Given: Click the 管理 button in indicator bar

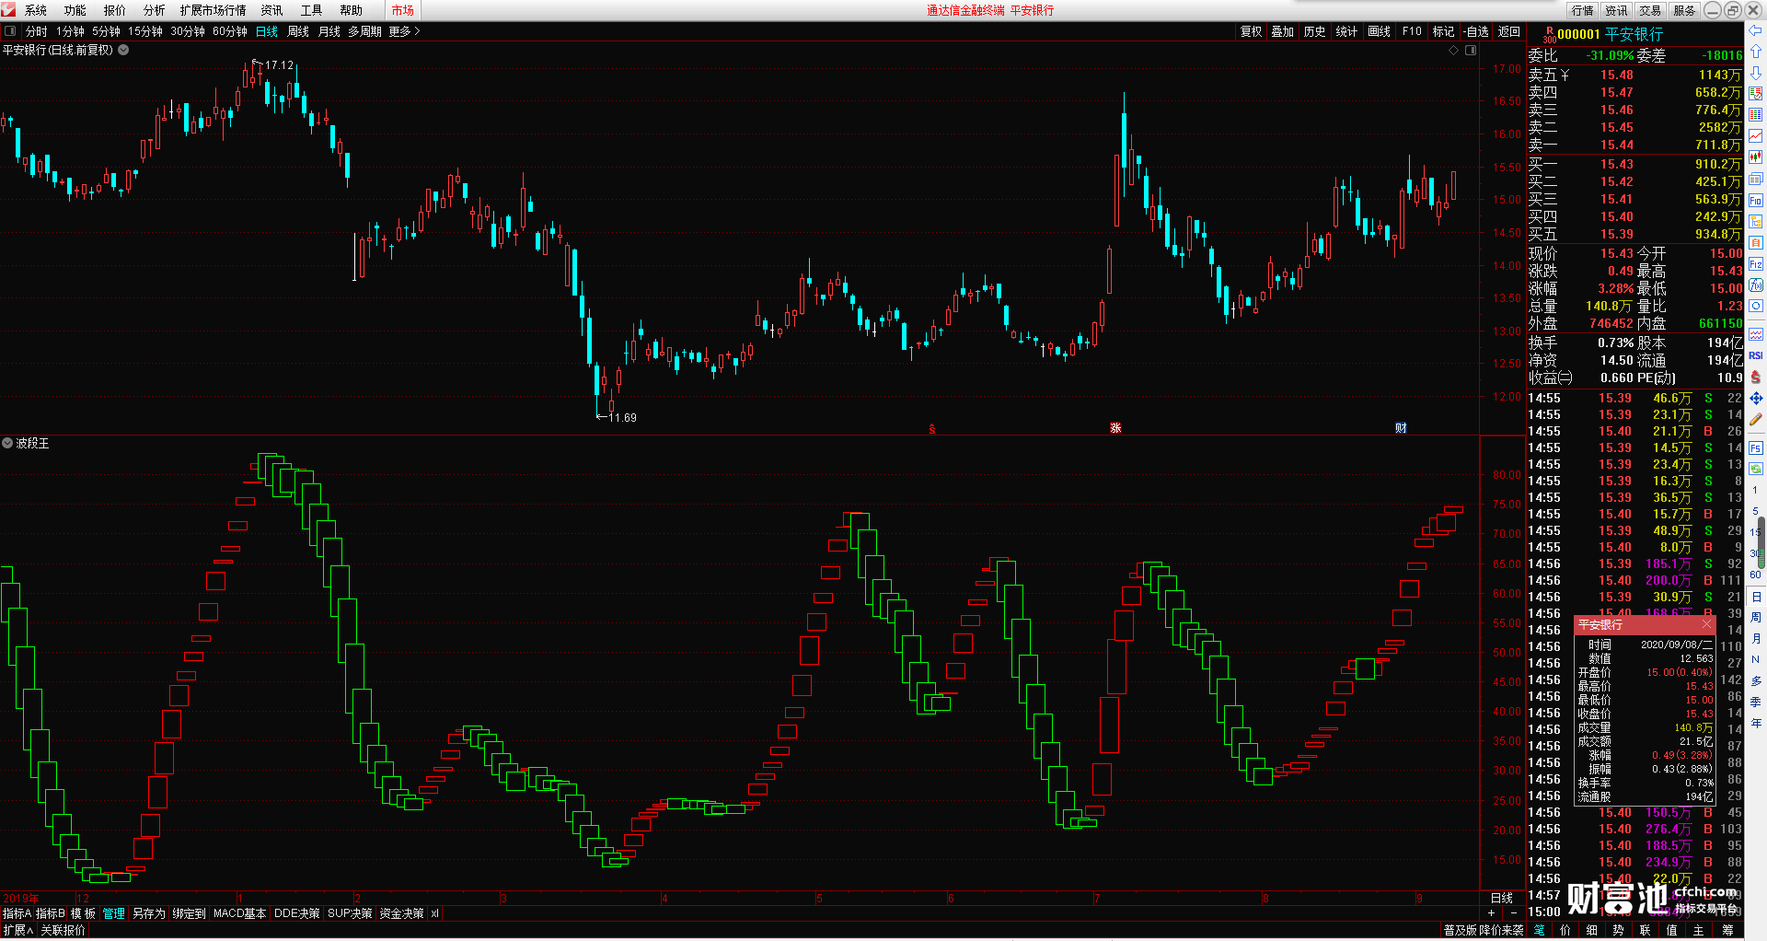Looking at the screenshot, I should tap(114, 913).
